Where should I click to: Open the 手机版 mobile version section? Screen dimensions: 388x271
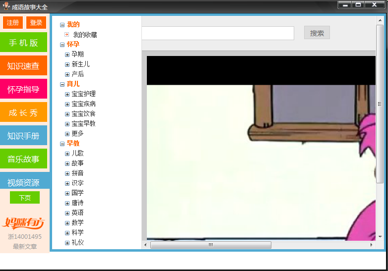coord(23,42)
